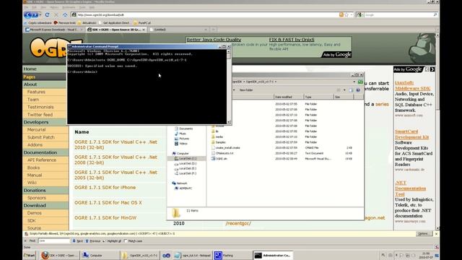Image resolution: width=462 pixels, height=260 pixels.
Task: Click NoScript Options button
Action: pos(424,233)
